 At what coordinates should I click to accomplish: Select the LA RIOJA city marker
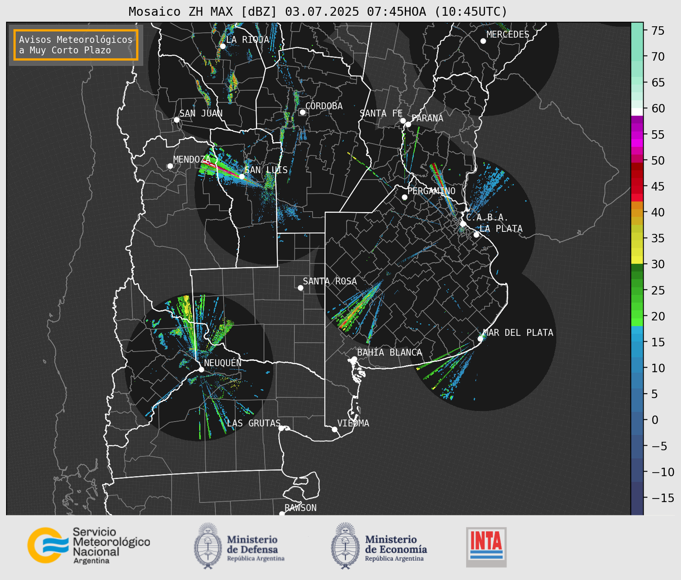[x=222, y=46]
